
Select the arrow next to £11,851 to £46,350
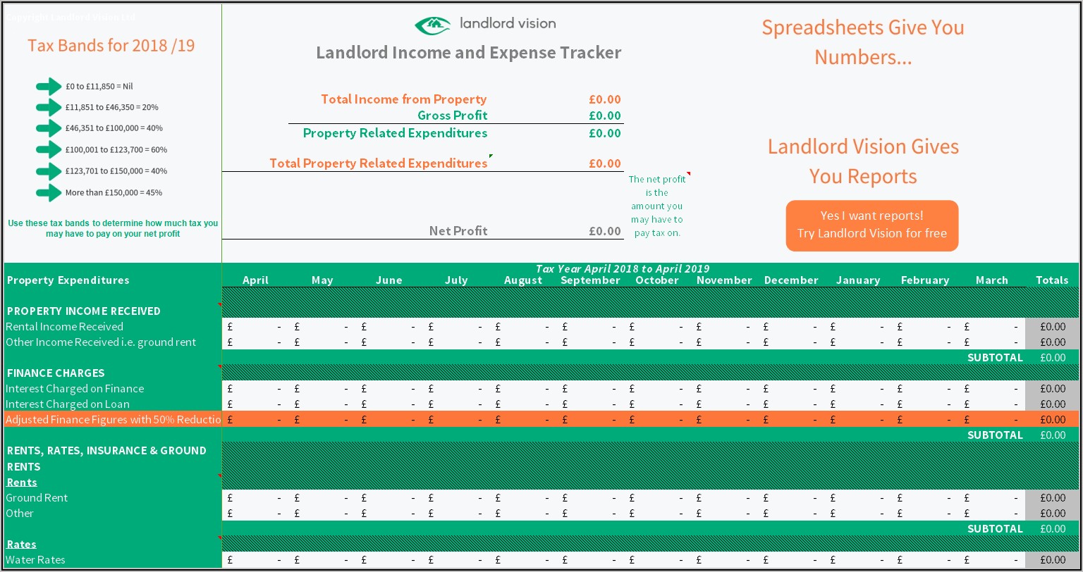click(x=49, y=108)
